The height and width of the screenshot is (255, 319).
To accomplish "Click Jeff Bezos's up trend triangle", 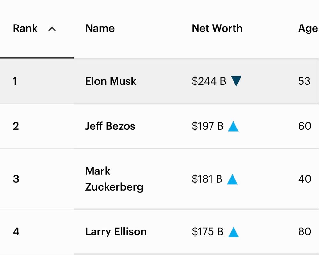I will [x=234, y=126].
